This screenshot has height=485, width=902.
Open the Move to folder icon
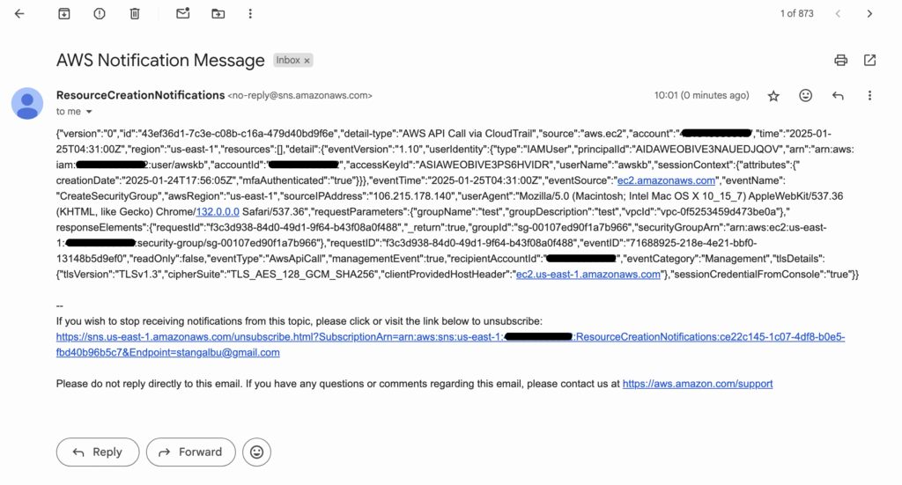point(218,14)
